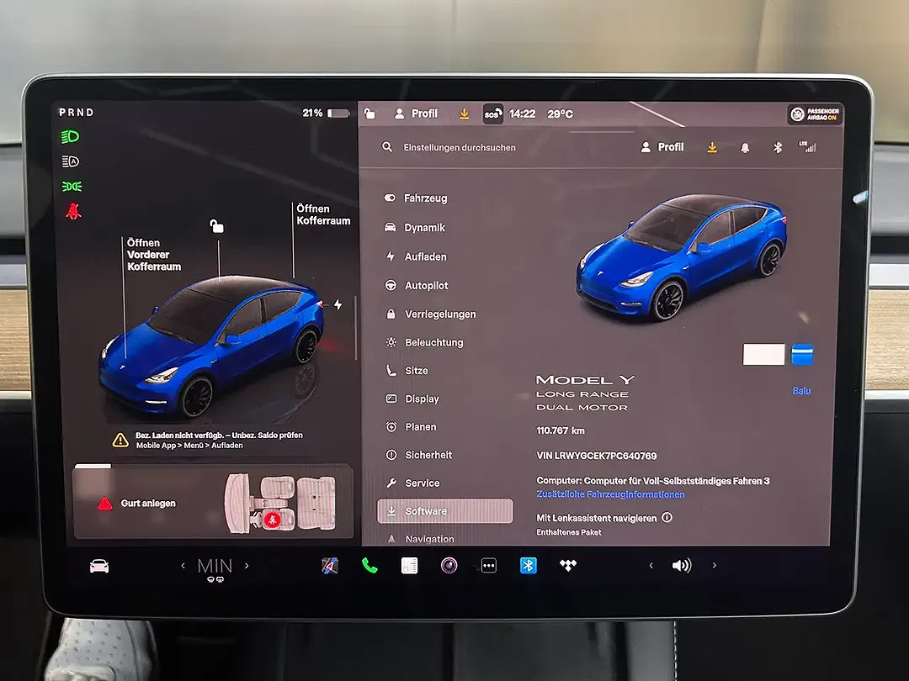Tap the SOS emergency icon
The width and height of the screenshot is (909, 681).
[492, 114]
